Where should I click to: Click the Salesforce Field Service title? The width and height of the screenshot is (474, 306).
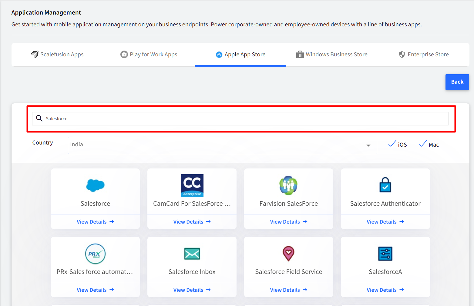click(x=288, y=272)
